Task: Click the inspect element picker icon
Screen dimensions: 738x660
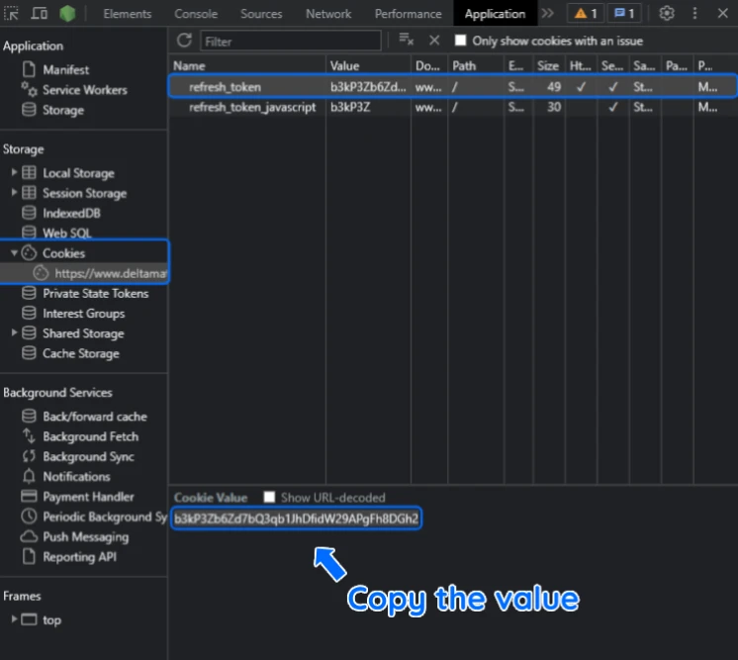Action: click(12, 14)
